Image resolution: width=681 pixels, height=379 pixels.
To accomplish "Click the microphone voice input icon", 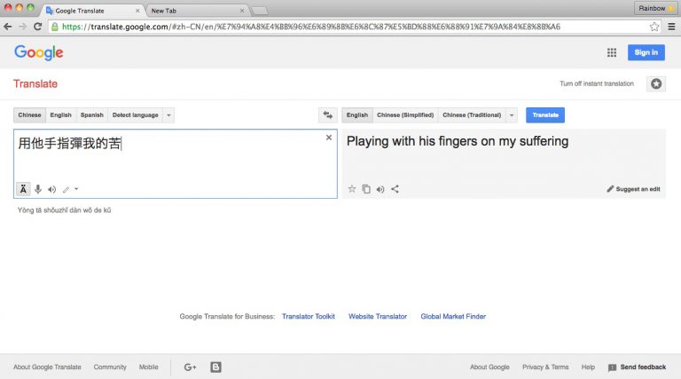I will pyautogui.click(x=38, y=189).
